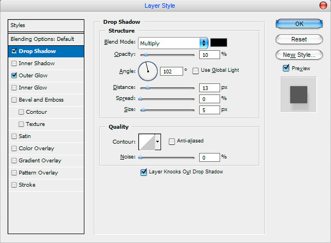The height and width of the screenshot is (243, 331).
Task: Click the Opacity slider track
Action: 167,55
